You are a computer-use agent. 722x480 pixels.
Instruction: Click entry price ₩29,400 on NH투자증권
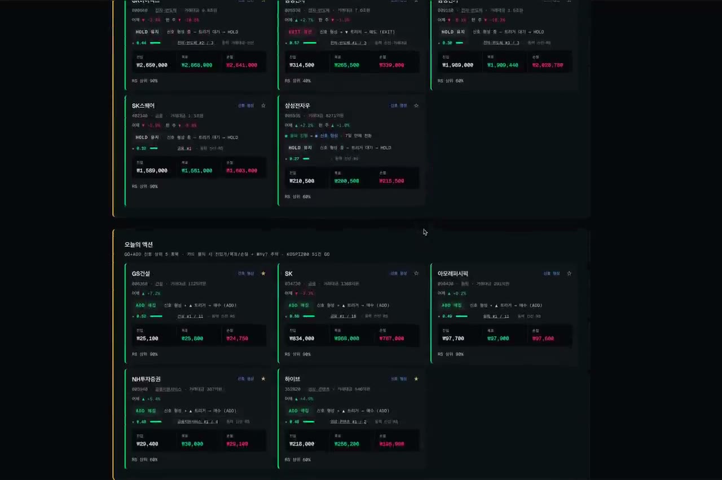147,443
